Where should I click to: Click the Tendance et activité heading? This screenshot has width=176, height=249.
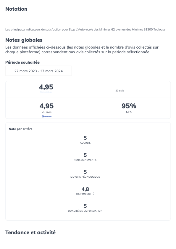(30, 232)
